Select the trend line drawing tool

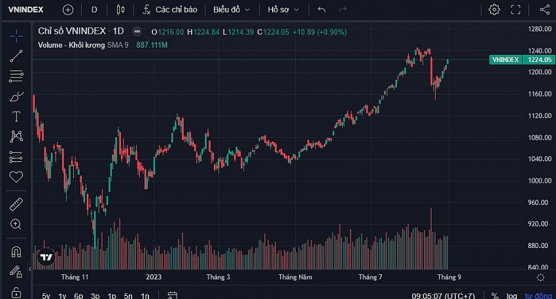pos(16,56)
